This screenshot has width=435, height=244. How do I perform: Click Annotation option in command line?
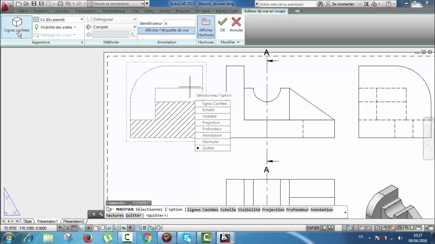tap(321, 210)
